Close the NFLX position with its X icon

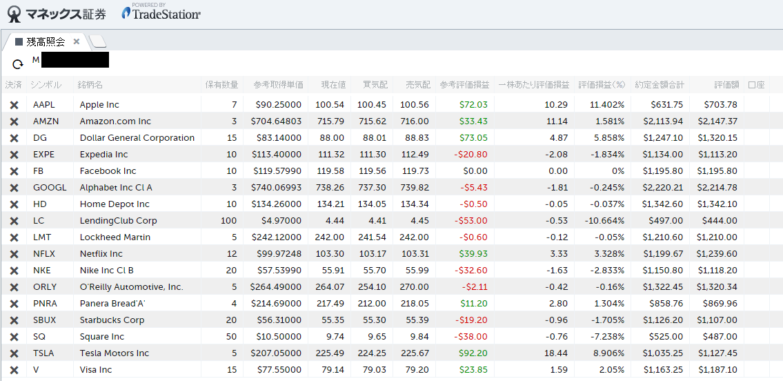pyautogui.click(x=14, y=254)
